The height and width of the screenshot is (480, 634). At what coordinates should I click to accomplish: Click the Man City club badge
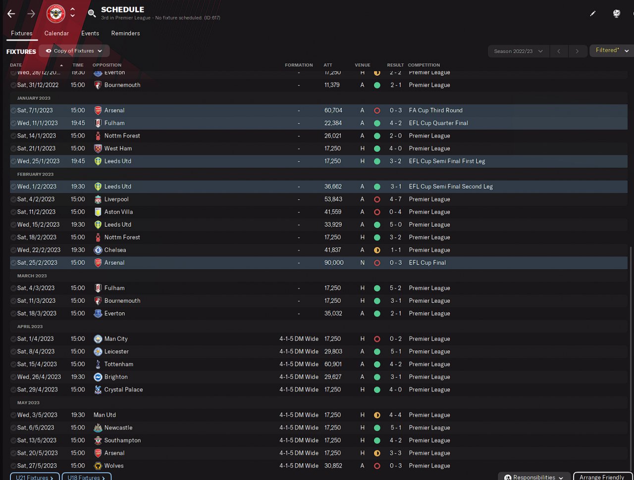(98, 339)
